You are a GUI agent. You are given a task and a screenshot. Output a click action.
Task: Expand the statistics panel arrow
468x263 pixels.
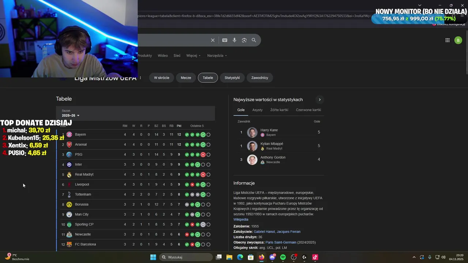click(320, 100)
